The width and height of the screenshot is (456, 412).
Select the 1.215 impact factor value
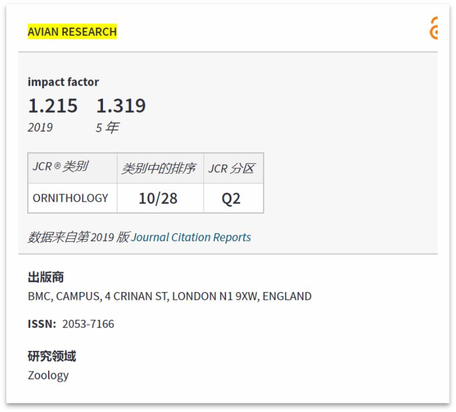coord(53,106)
